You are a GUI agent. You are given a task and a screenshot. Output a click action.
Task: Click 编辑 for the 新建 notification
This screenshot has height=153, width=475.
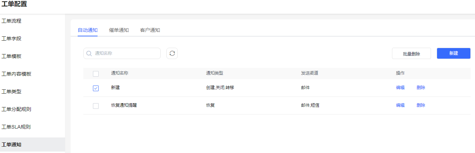[400, 88]
